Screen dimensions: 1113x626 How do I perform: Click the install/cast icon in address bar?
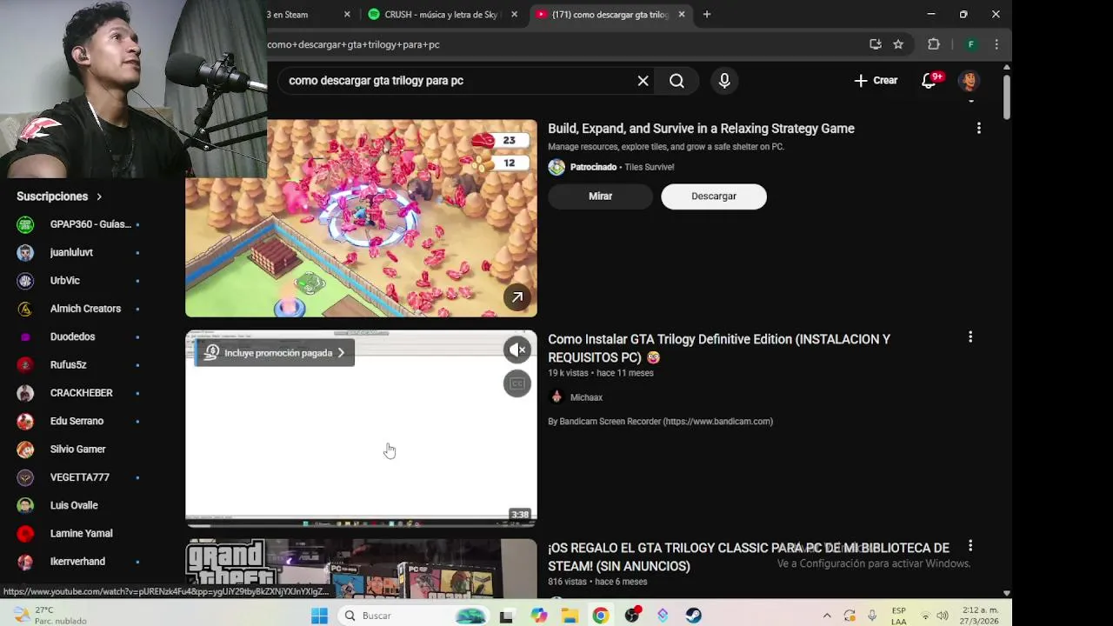pos(876,44)
